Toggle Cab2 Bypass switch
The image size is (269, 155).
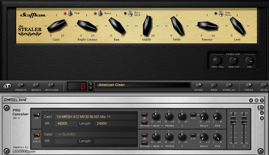coord(145,143)
